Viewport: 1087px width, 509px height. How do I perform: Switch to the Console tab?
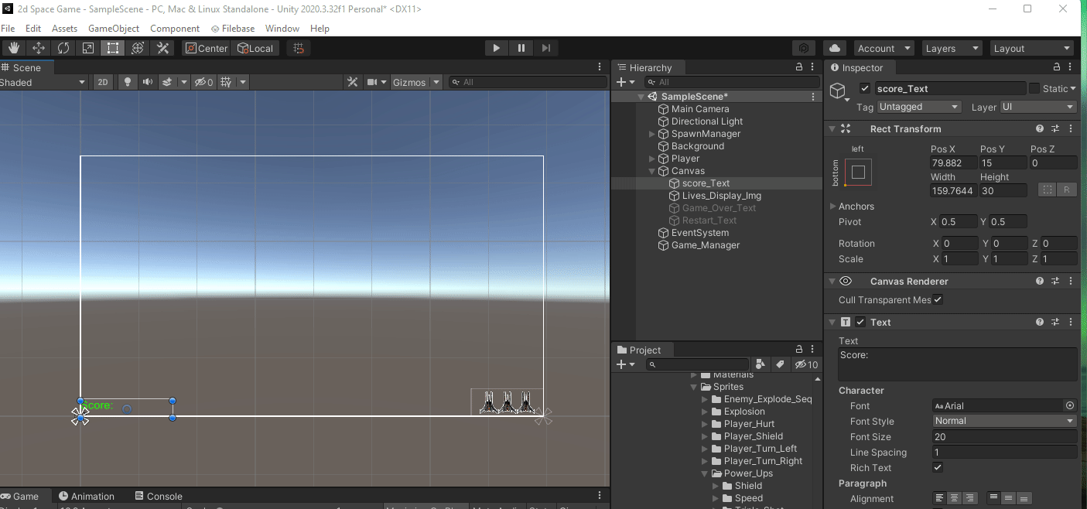pos(159,495)
